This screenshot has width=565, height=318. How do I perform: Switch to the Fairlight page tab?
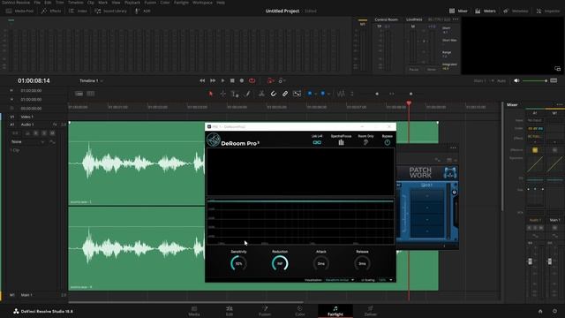pyautogui.click(x=335, y=311)
